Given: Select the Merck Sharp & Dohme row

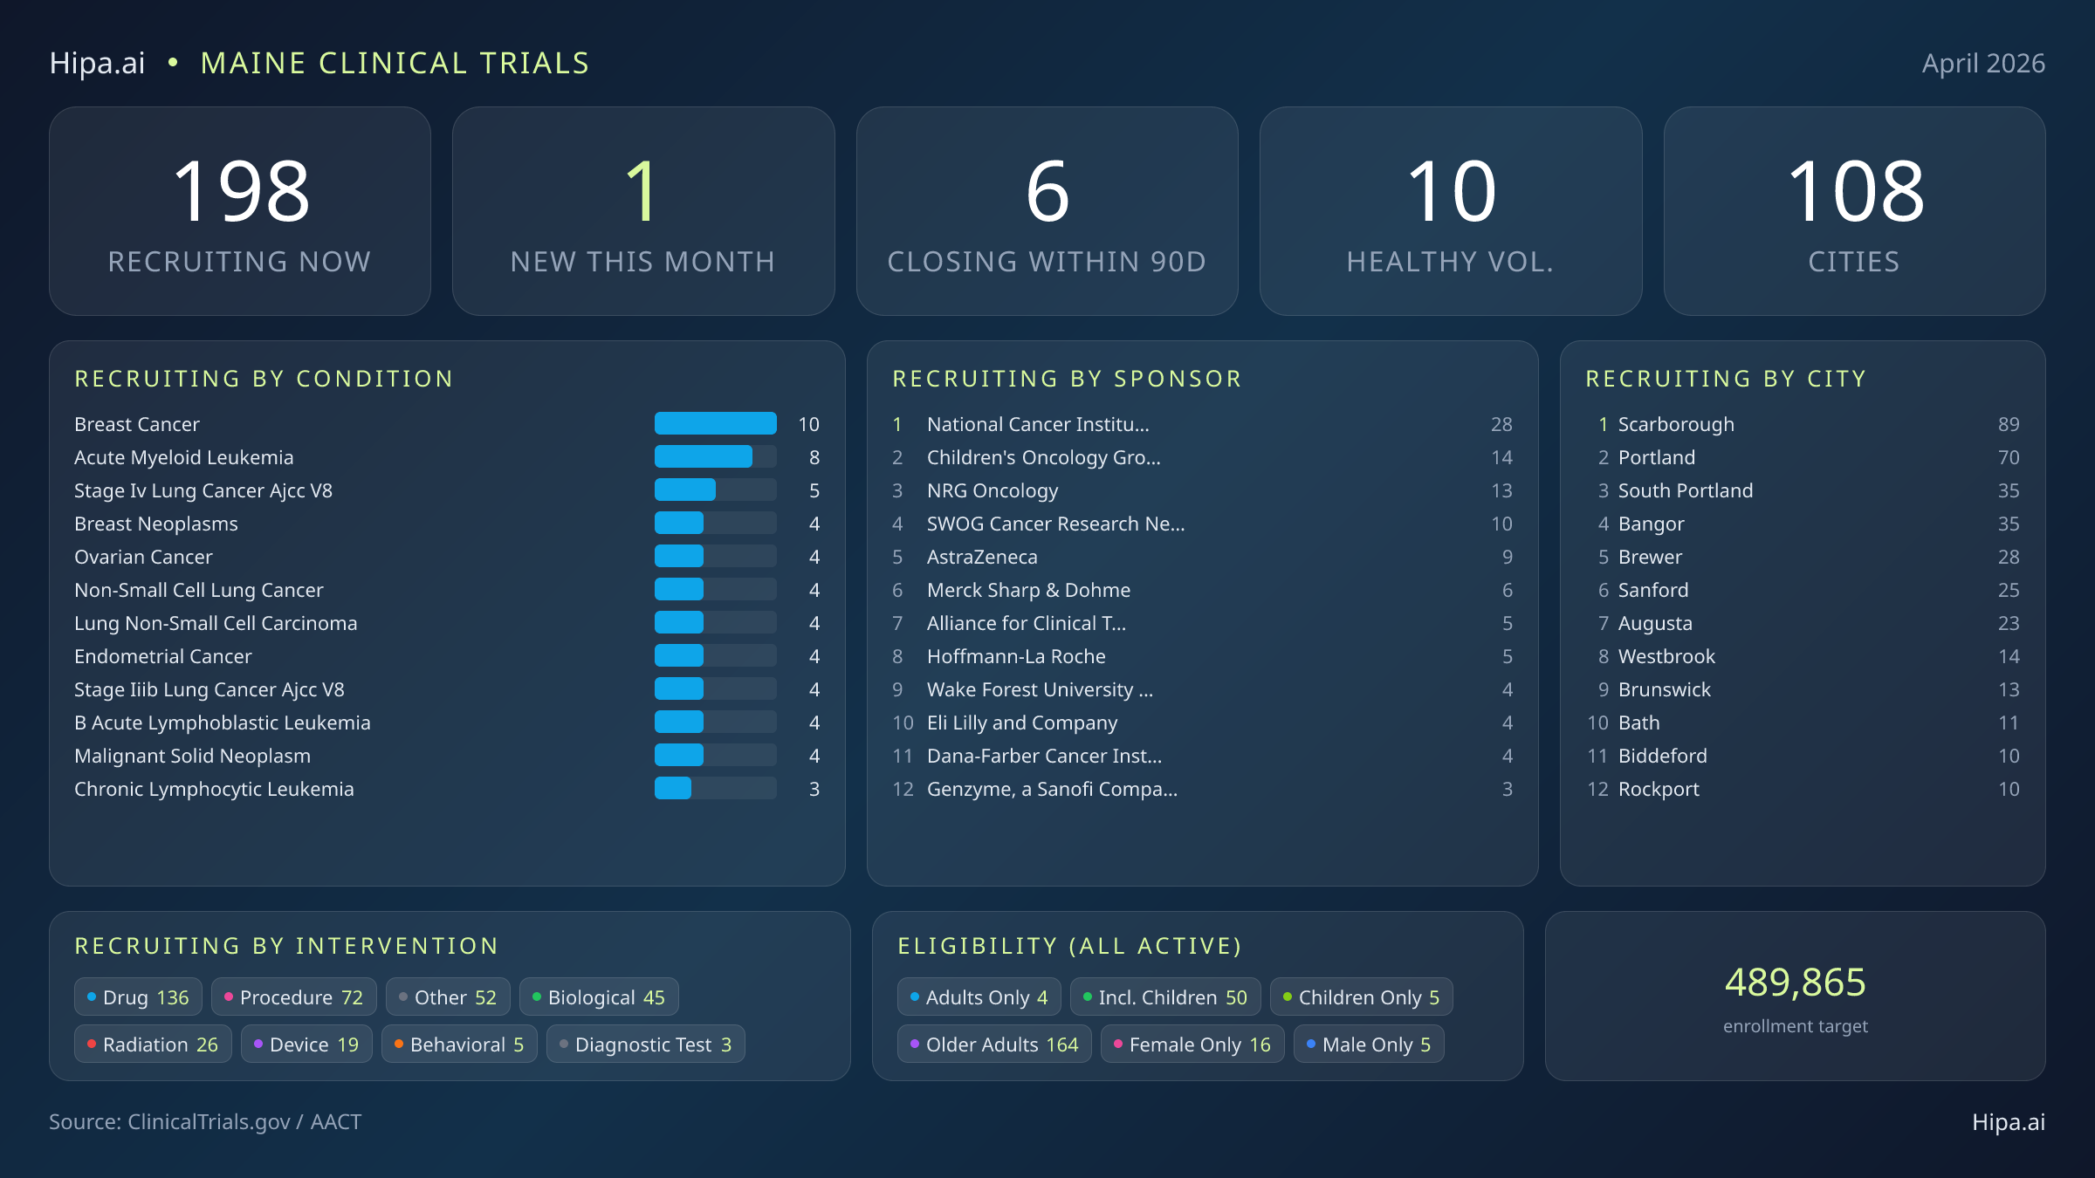Looking at the screenshot, I should pos(1202,590).
